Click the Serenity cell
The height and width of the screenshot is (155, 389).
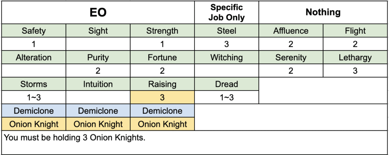coord(291,58)
